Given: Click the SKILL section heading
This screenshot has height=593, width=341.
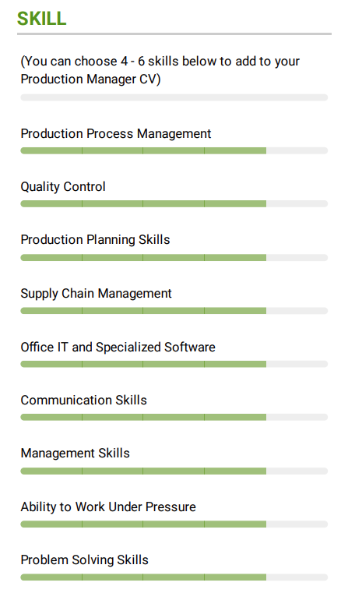Looking at the screenshot, I should [x=41, y=18].
